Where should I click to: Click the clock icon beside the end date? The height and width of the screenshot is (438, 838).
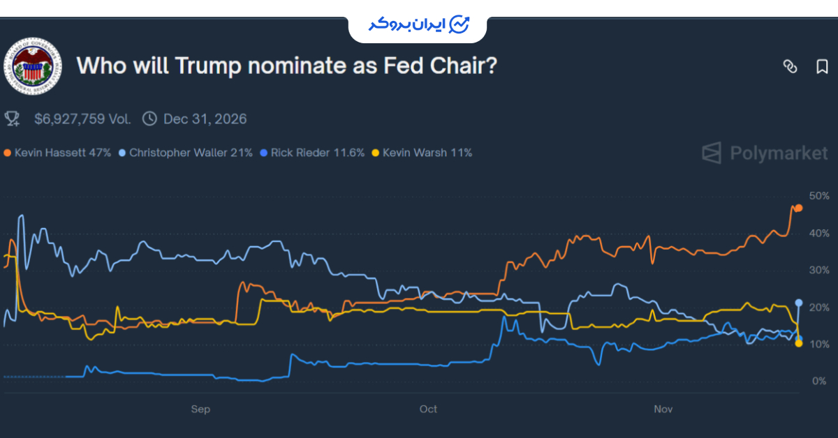pyautogui.click(x=149, y=118)
